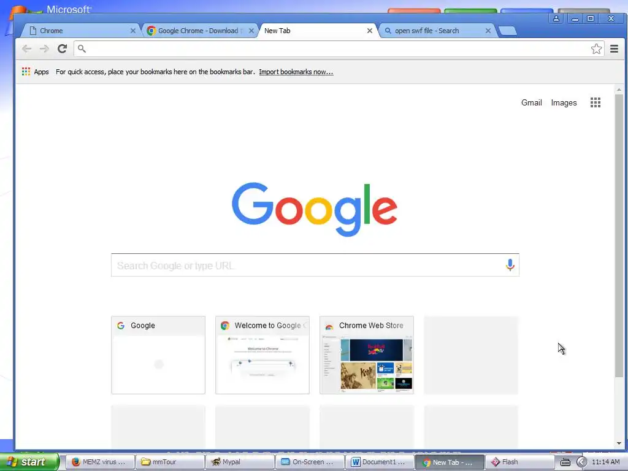Switch to the "Chrome" tab
The image size is (628, 471).
pyautogui.click(x=79, y=31)
